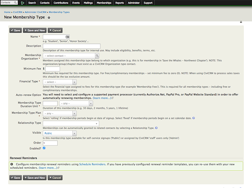Click into the Name input field
Viewport: 252px width, 188px height.
tap(56, 37)
